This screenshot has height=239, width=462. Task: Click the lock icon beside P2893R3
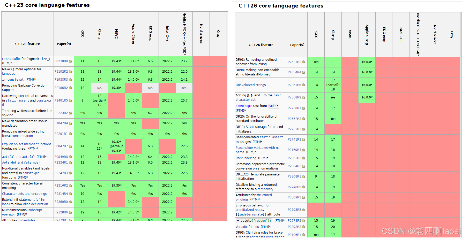click(x=303, y=227)
